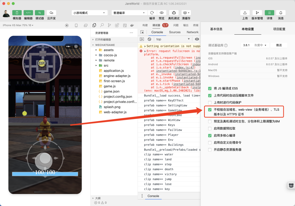Select the 本地设置 tab
This screenshot has height=206, width=295.
click(x=248, y=29)
